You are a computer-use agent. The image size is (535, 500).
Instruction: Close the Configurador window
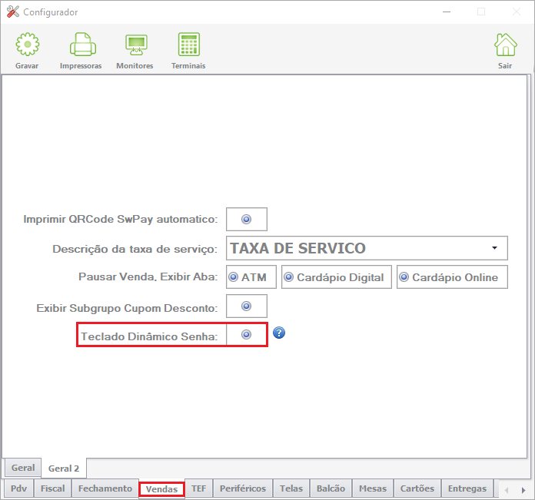pos(517,12)
